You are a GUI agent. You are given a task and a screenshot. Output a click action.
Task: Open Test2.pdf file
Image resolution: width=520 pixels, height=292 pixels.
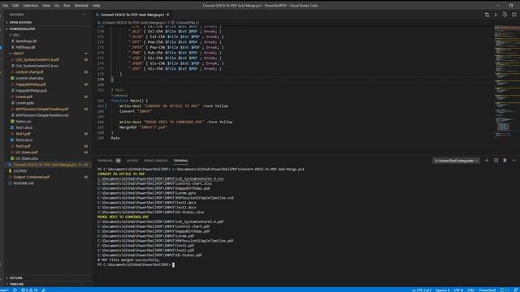pos(23,146)
